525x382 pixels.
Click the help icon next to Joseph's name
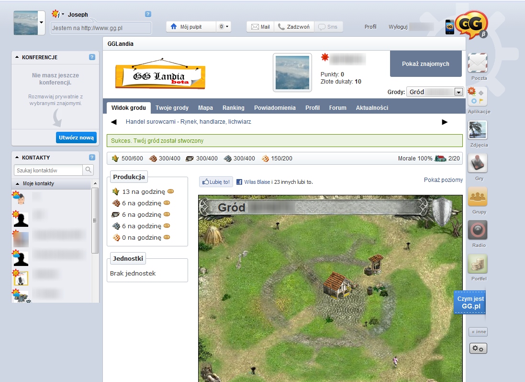tap(148, 14)
